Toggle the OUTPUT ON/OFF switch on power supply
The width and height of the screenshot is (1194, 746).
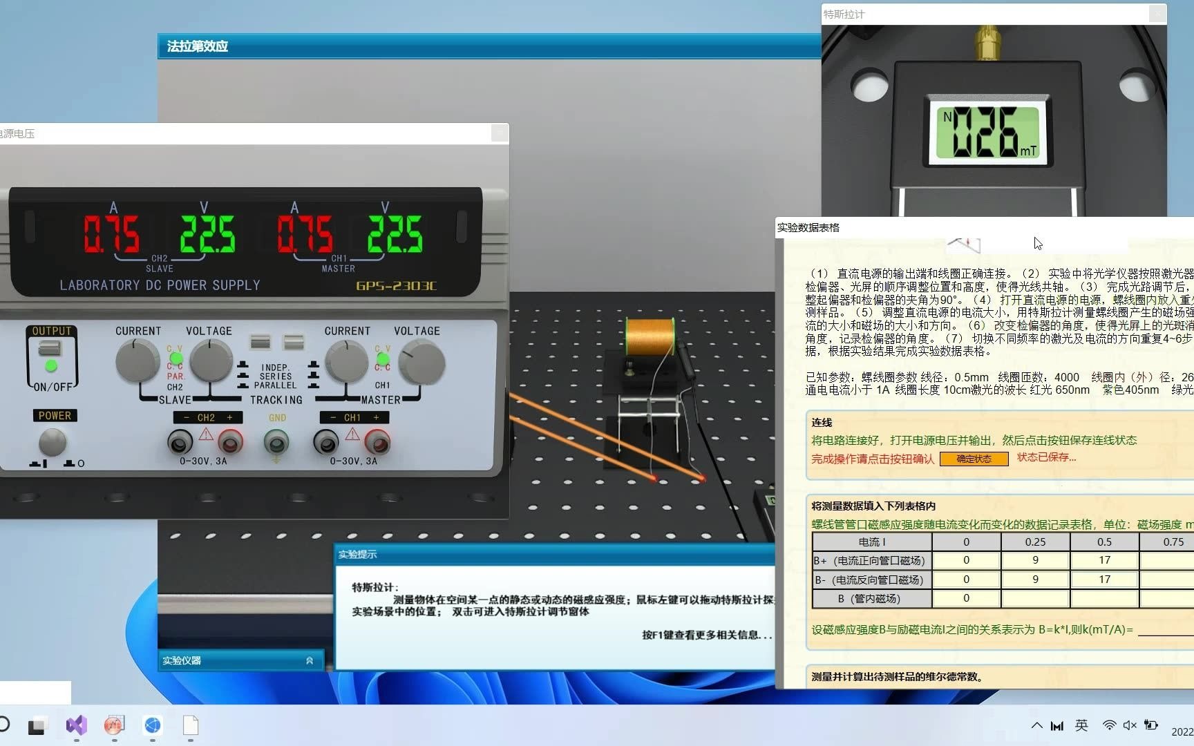pyautogui.click(x=50, y=348)
